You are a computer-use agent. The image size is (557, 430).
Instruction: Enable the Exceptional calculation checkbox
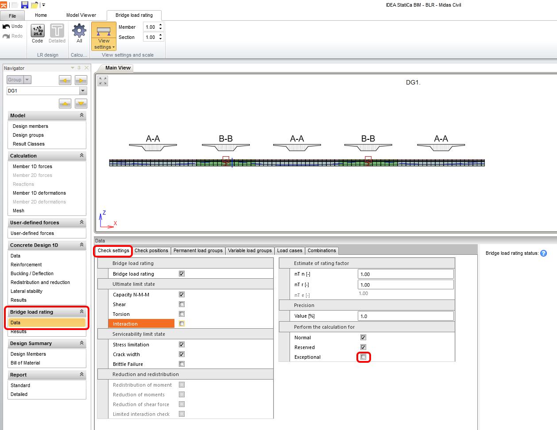(364, 357)
